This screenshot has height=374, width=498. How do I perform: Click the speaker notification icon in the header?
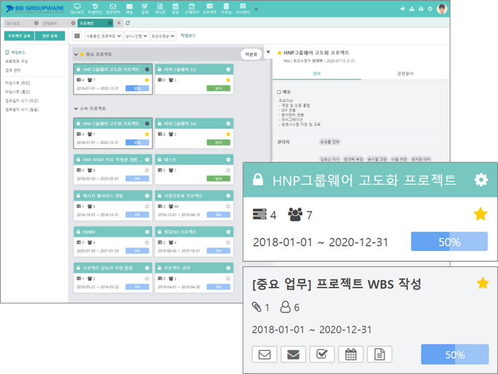click(x=402, y=9)
